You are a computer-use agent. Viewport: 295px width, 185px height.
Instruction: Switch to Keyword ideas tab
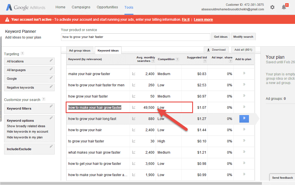tap(108, 51)
